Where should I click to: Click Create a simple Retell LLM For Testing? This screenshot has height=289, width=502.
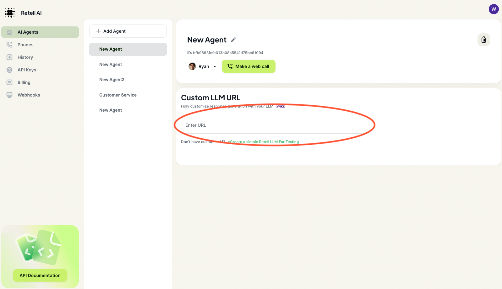tap(263, 142)
